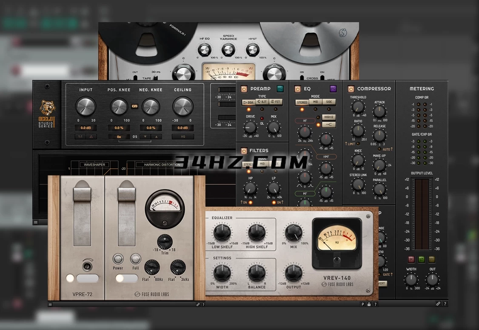479x330 pixels.
Task: Click the up arrow next to OS
Action: click(157, 137)
